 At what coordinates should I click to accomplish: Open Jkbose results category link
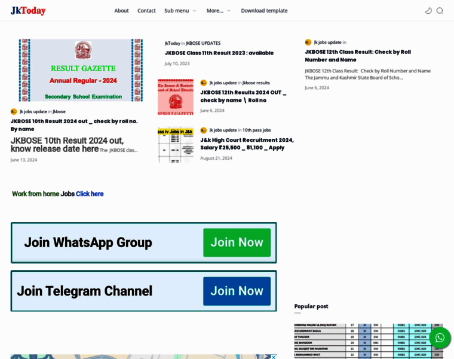[256, 83]
